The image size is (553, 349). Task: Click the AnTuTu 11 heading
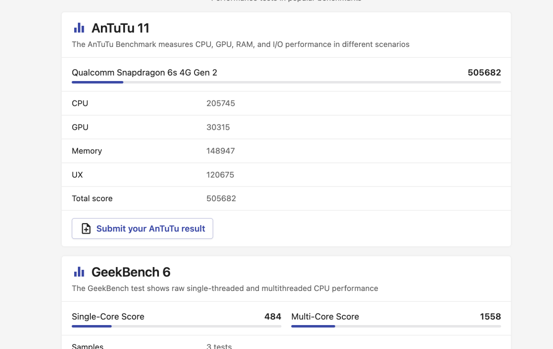120,28
